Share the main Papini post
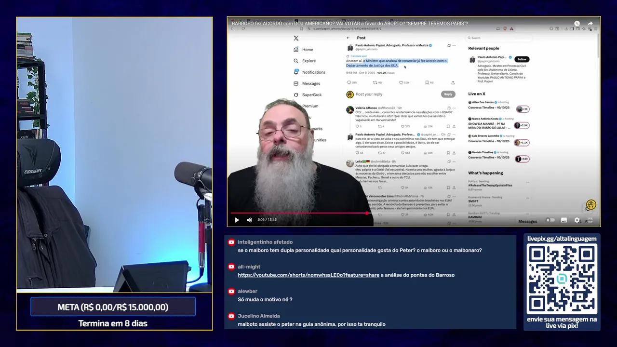The width and height of the screenshot is (617, 347). tap(453, 82)
